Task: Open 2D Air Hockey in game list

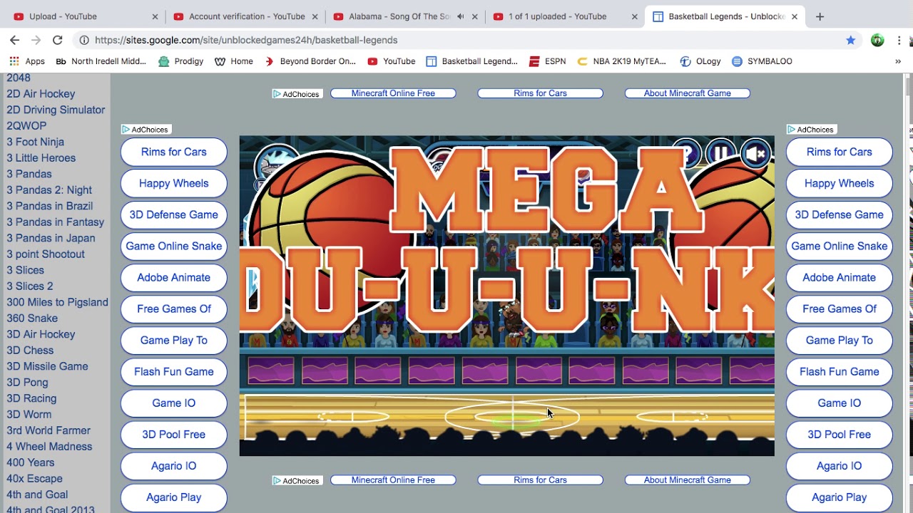Action: coord(41,93)
